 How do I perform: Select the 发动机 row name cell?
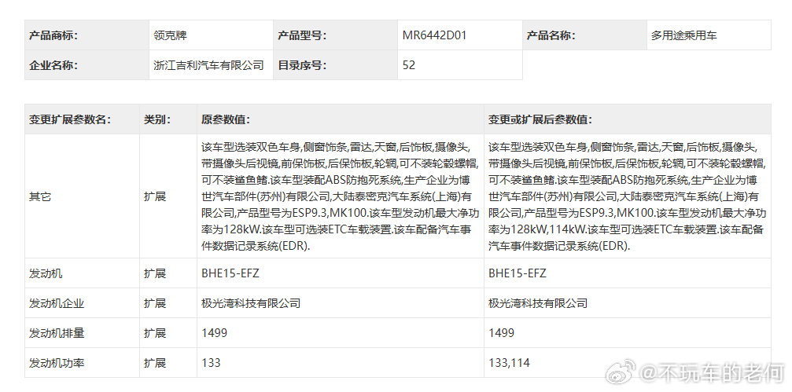tap(83, 273)
